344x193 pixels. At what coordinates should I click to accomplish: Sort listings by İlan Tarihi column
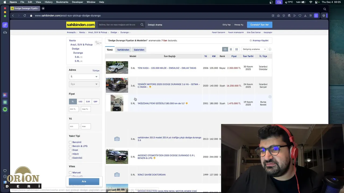coord(248,56)
